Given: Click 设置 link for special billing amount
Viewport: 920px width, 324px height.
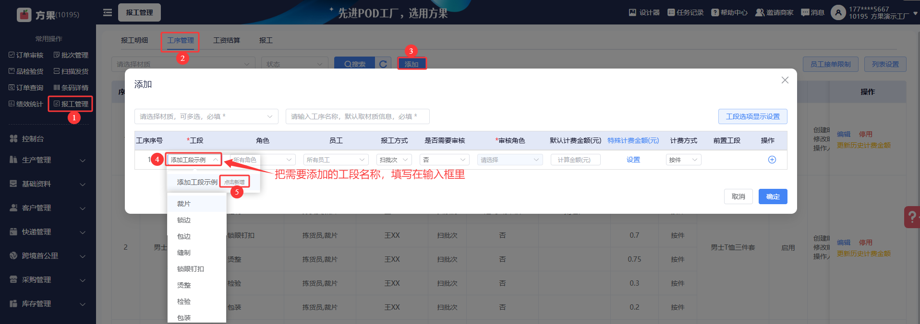Looking at the screenshot, I should [x=633, y=160].
